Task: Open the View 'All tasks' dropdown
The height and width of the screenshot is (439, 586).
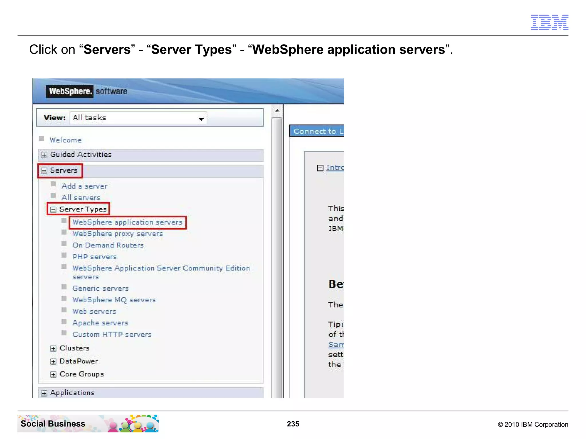Action: click(x=138, y=118)
